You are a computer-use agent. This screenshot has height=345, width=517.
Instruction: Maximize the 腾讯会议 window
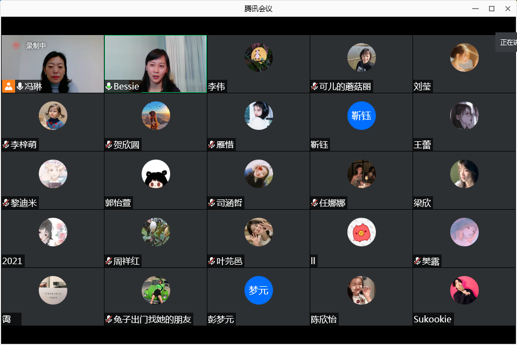(491, 9)
